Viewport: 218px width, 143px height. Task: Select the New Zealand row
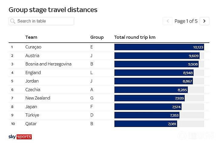tap(109, 98)
